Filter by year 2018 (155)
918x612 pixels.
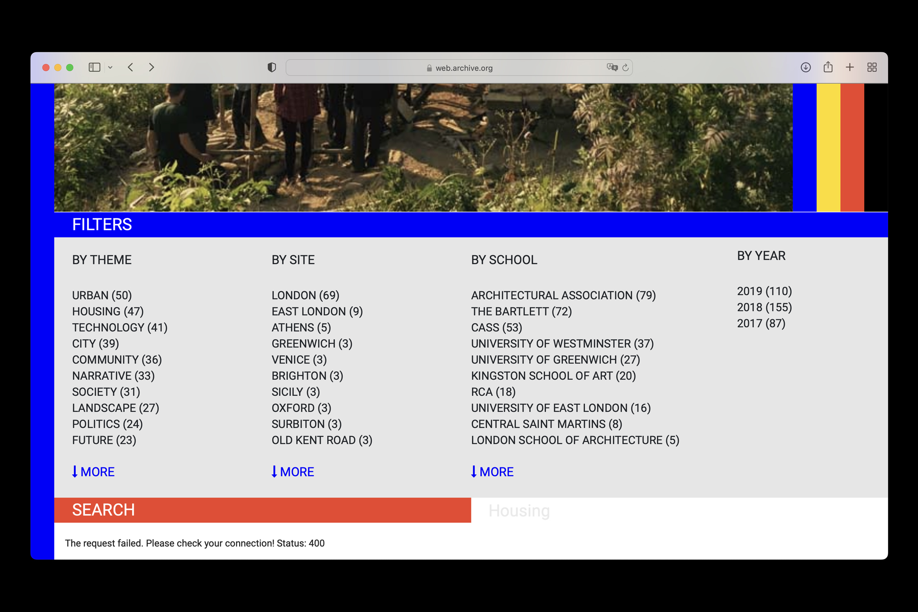click(764, 307)
